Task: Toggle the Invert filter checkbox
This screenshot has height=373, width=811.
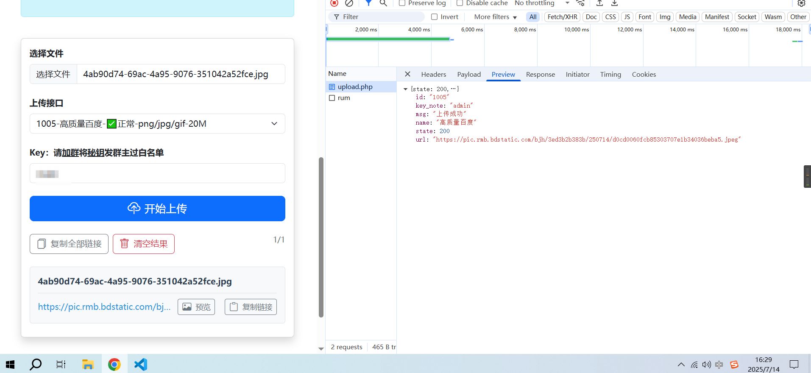Action: click(x=434, y=17)
